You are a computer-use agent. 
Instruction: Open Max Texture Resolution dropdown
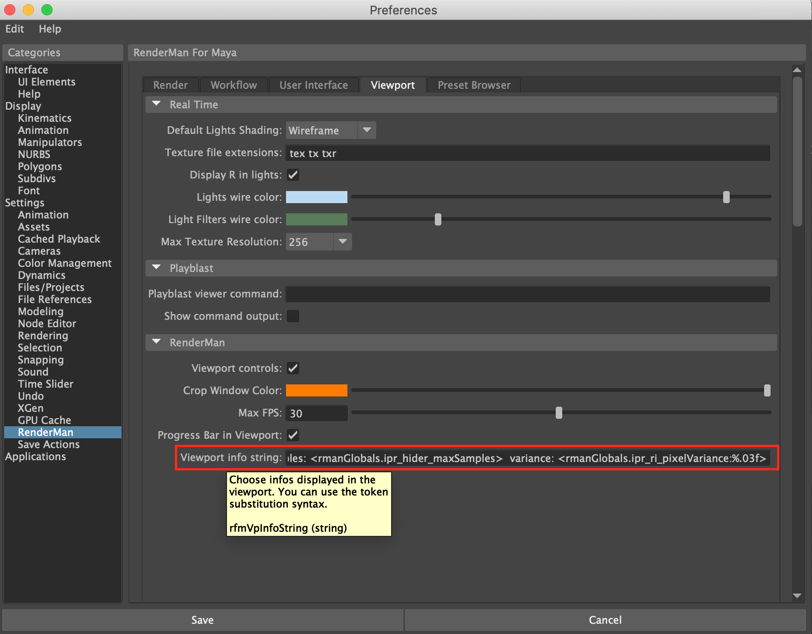[319, 242]
